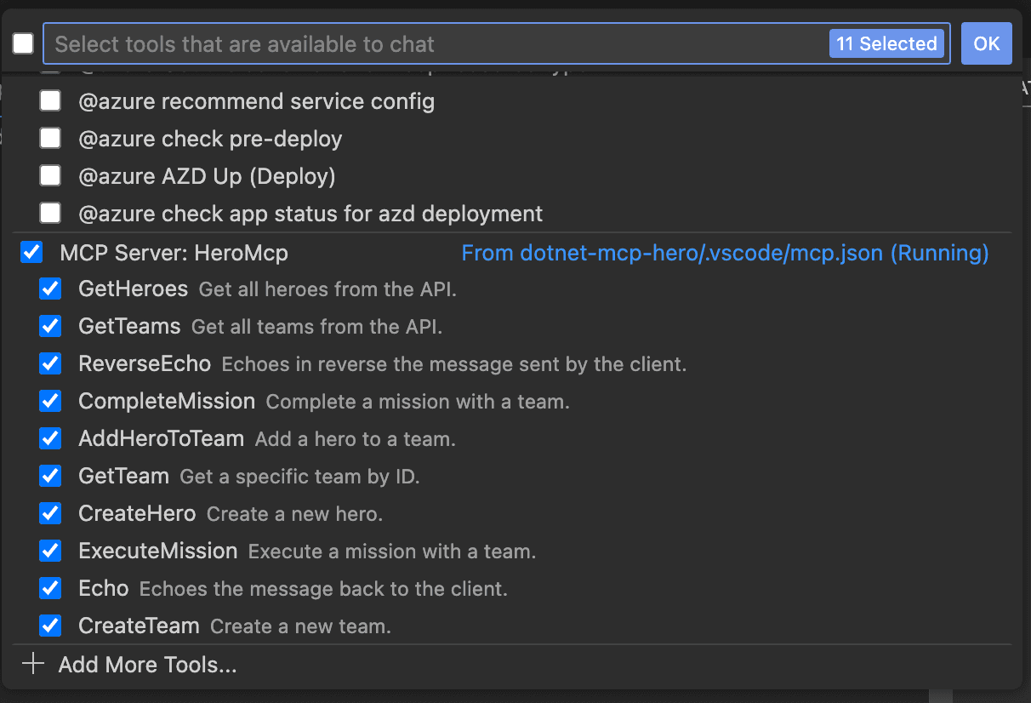This screenshot has height=703, width=1031.
Task: Click the '11 Selected' badge
Action: point(886,44)
